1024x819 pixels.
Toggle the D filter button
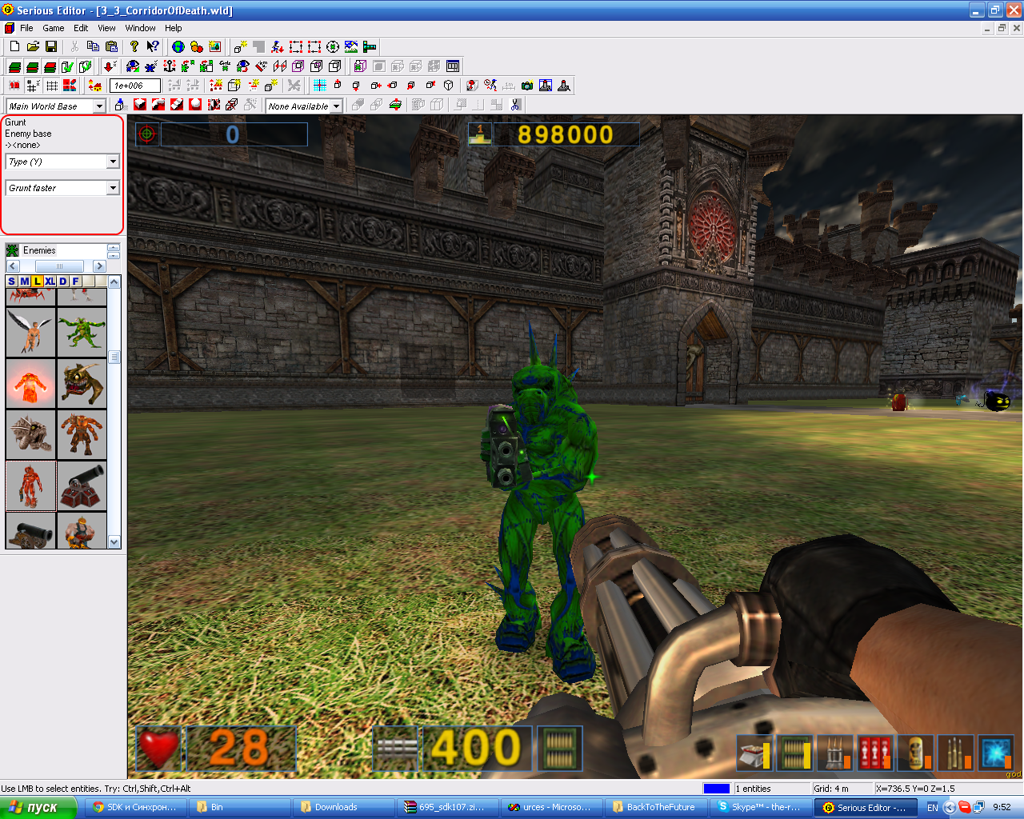(x=62, y=281)
